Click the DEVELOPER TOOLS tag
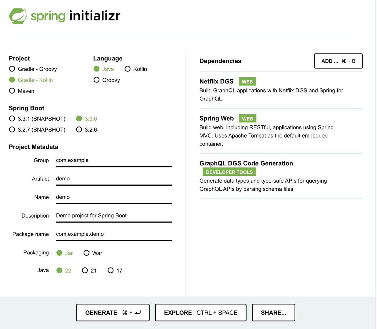The image size is (377, 329). pos(229,172)
